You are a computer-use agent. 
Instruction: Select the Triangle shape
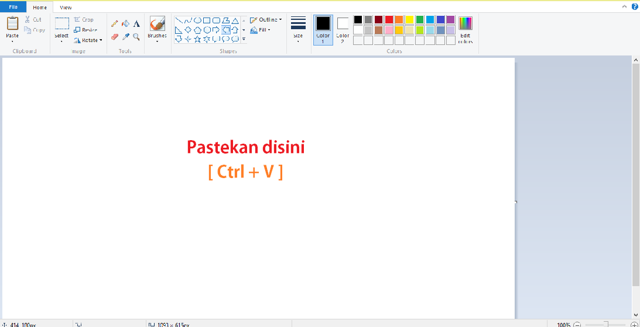[235, 20]
